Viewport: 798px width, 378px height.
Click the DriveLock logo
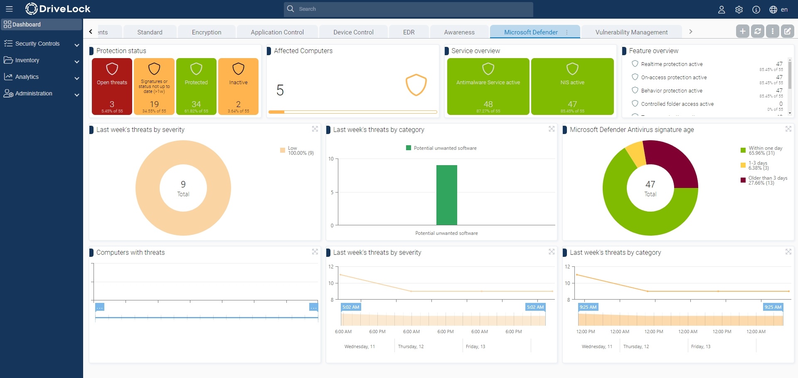(x=58, y=9)
